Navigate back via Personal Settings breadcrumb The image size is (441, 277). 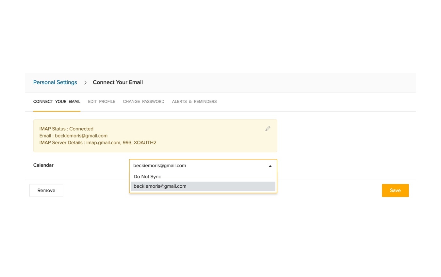point(55,82)
